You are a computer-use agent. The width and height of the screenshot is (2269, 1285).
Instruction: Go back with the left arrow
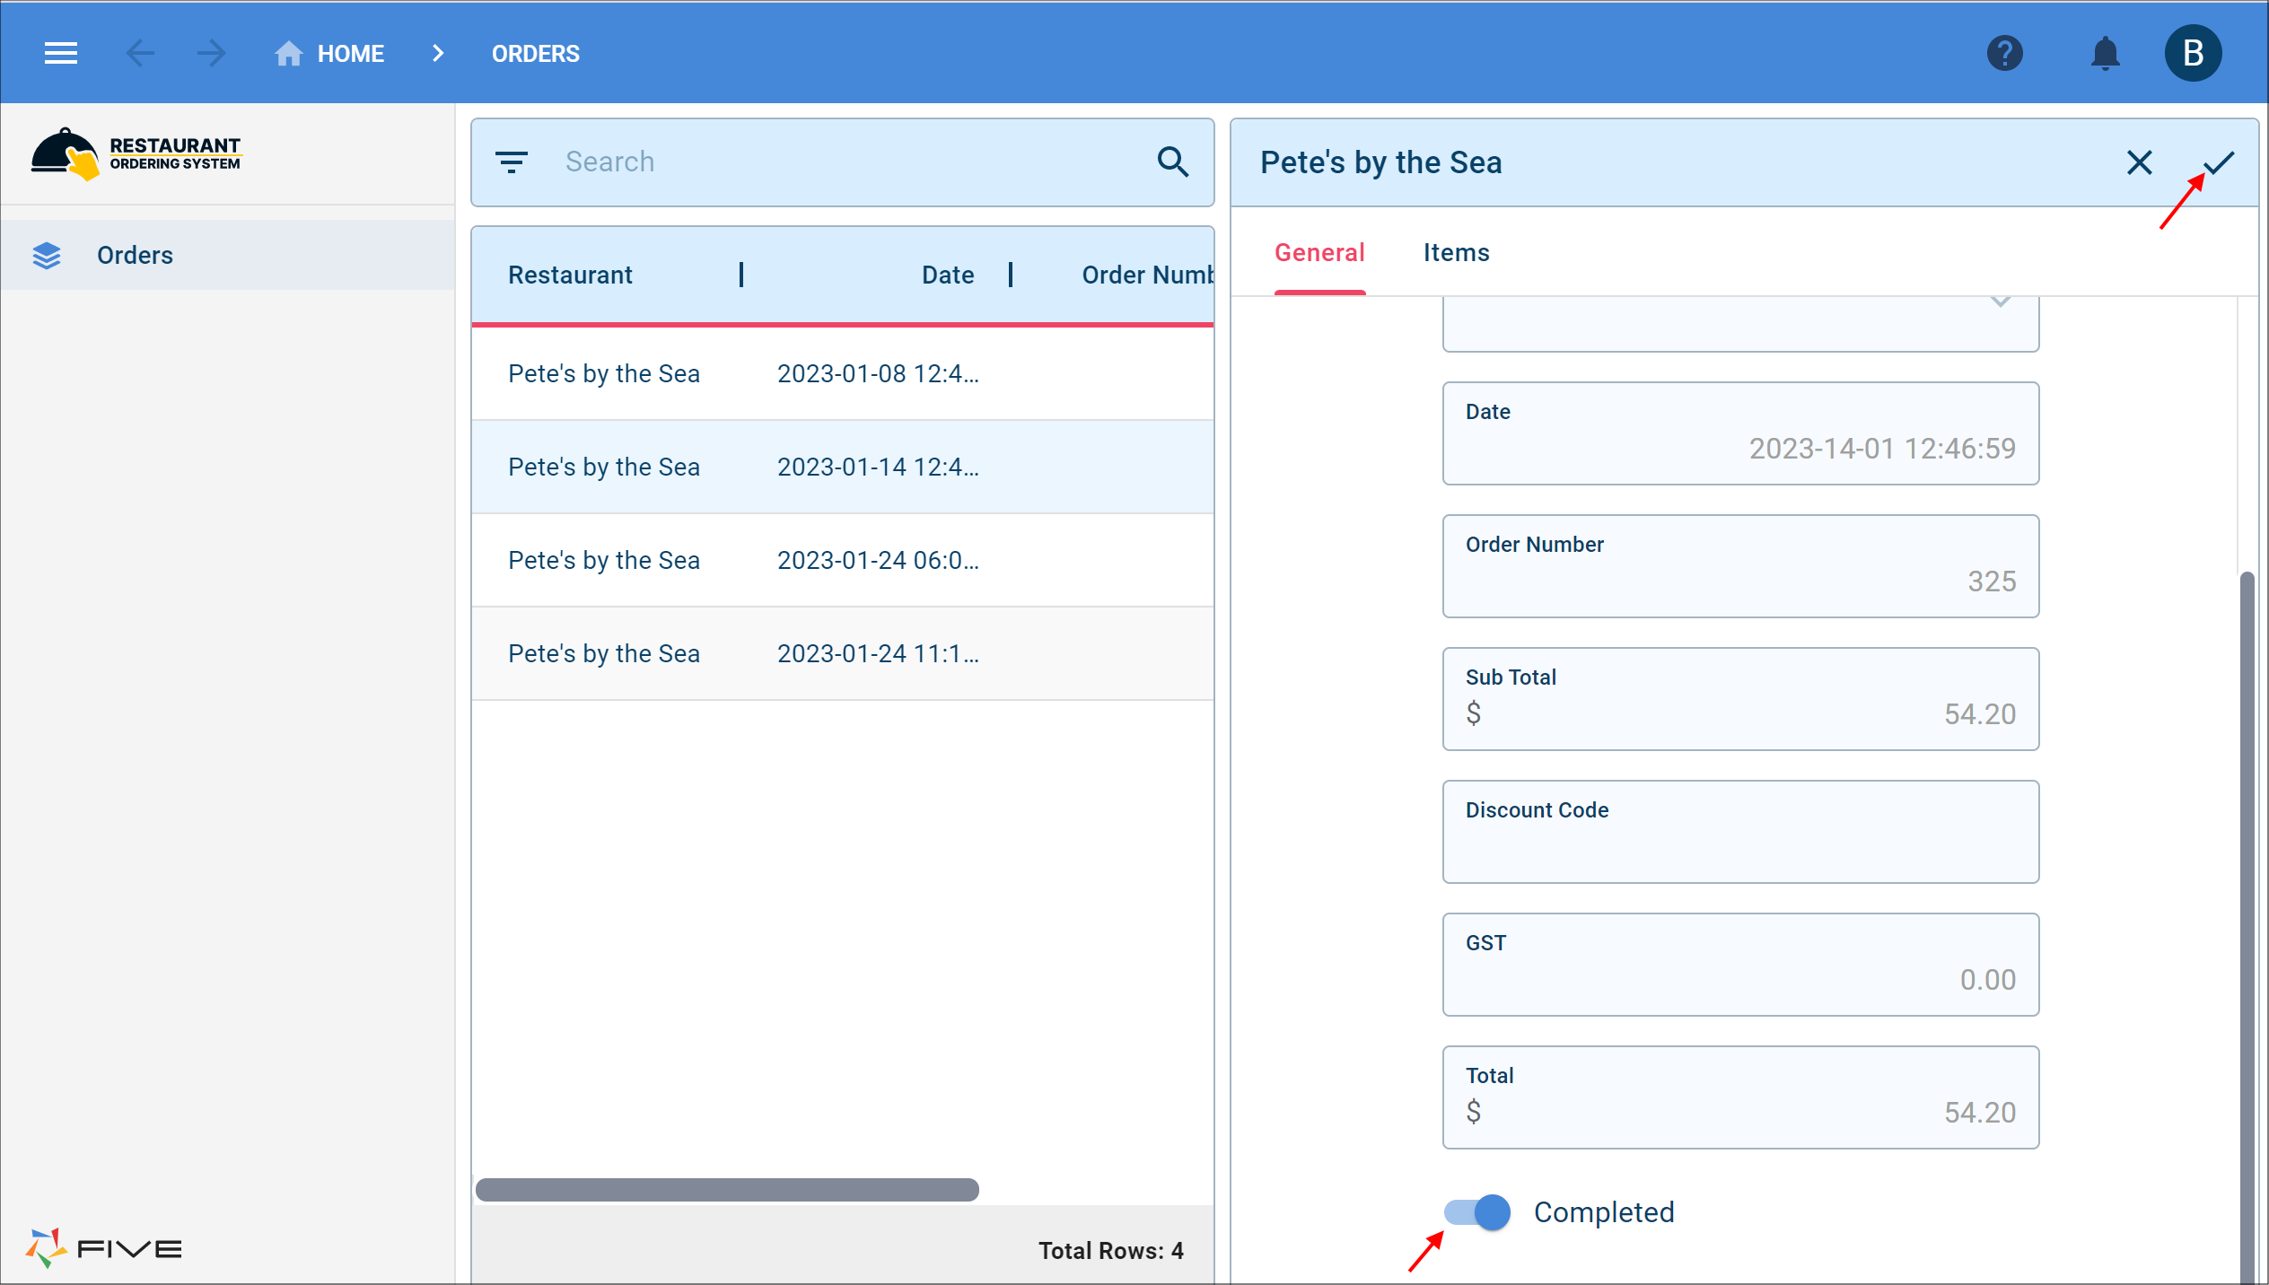point(140,54)
